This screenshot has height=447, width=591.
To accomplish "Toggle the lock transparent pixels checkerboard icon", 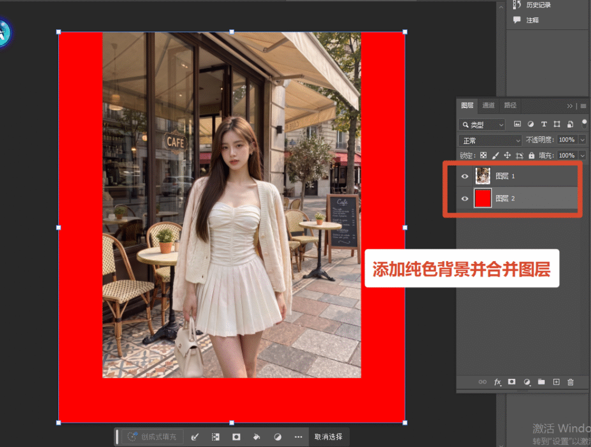I will 483,155.
